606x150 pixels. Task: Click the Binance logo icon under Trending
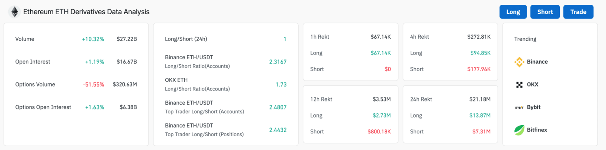click(519, 62)
